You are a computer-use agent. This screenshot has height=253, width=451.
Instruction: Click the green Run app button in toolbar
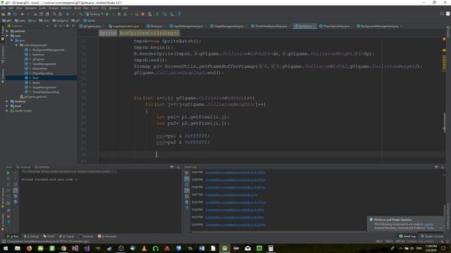click(x=108, y=14)
